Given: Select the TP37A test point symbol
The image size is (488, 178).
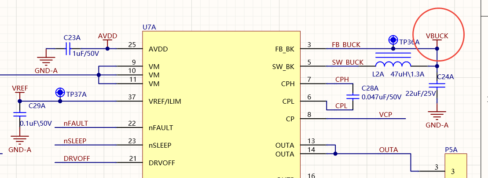Looking at the screenshot, I should (60, 93).
